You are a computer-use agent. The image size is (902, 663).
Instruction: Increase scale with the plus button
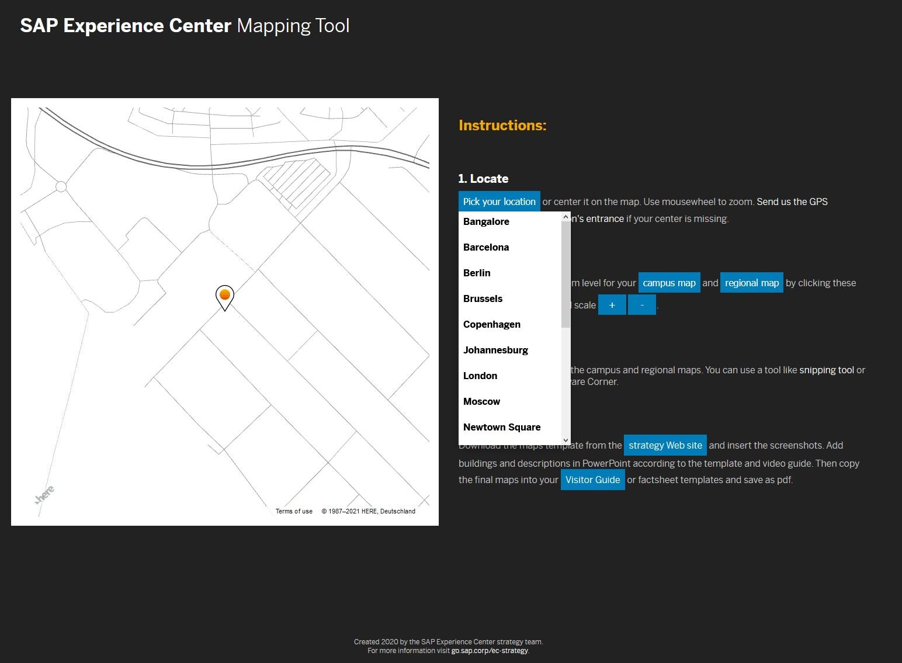click(x=612, y=305)
